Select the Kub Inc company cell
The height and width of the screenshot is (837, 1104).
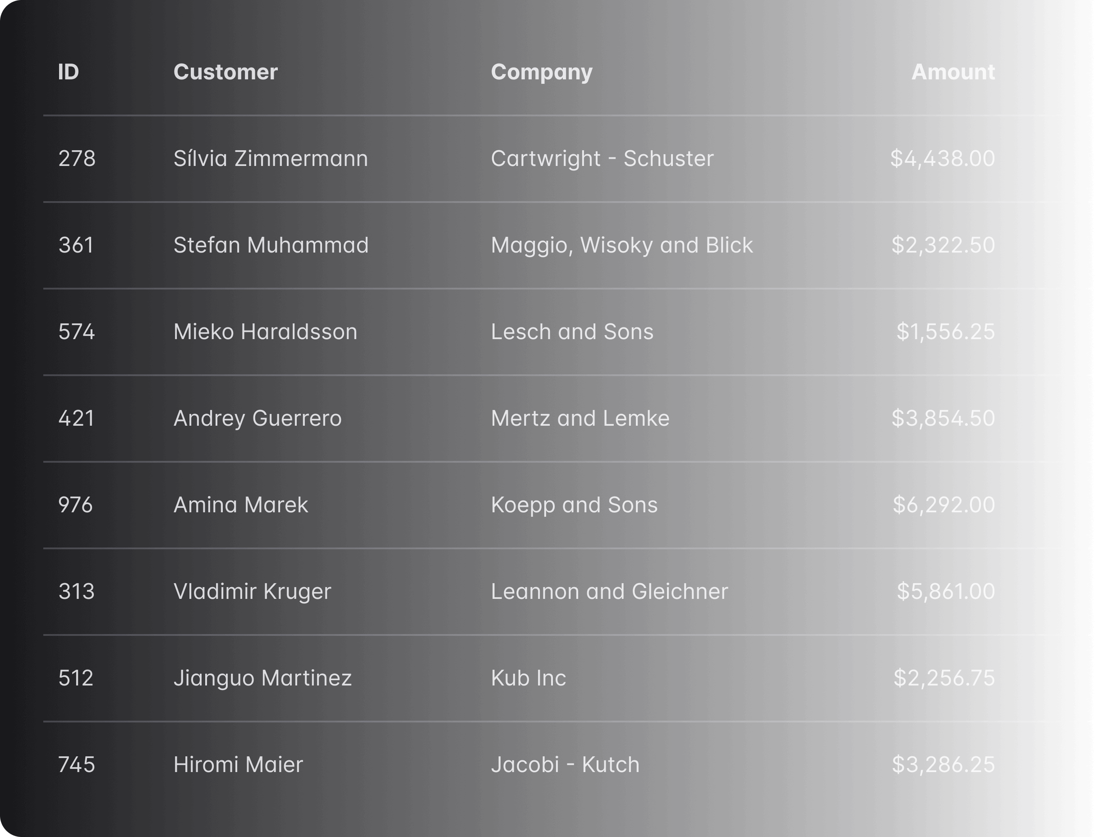[x=529, y=678]
